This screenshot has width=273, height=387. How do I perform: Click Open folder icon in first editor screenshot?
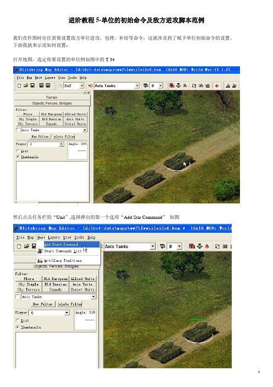point(26,85)
